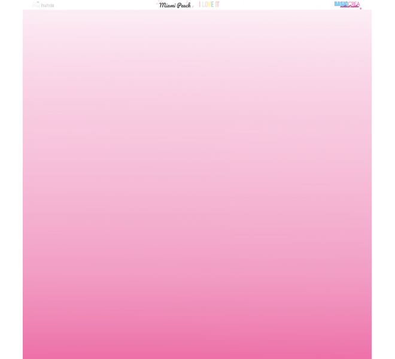Click the word "Peach" in the title
Screen dimensions: 395x359
[183, 5]
